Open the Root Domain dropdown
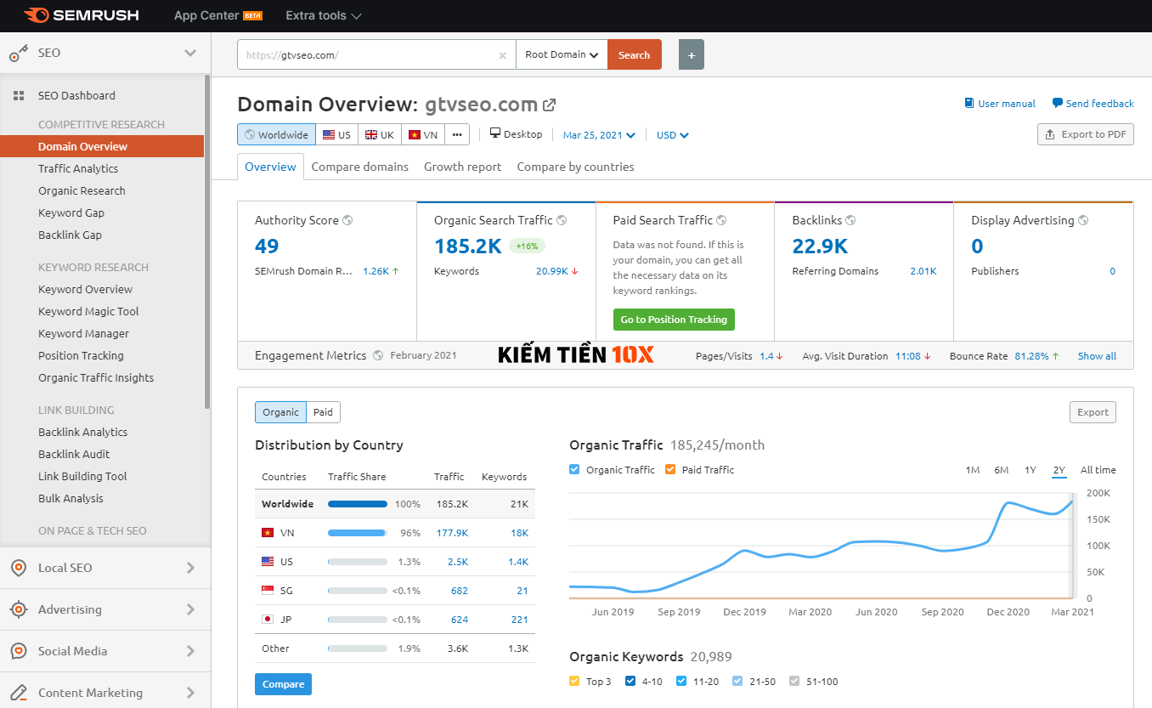 pos(562,55)
